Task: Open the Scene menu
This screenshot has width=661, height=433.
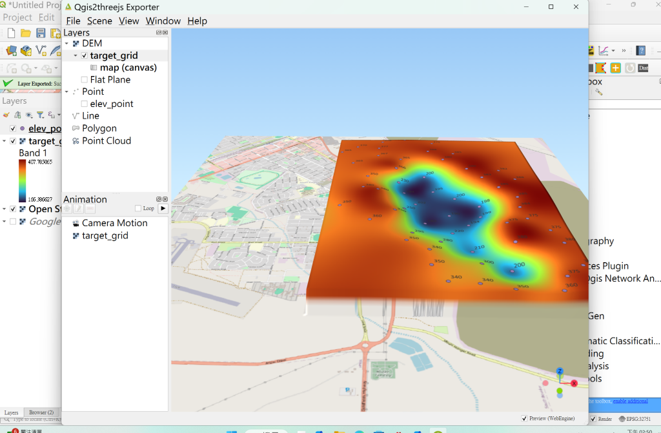Action: (99, 21)
